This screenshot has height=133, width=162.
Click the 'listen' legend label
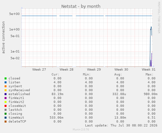pos(14,82)
